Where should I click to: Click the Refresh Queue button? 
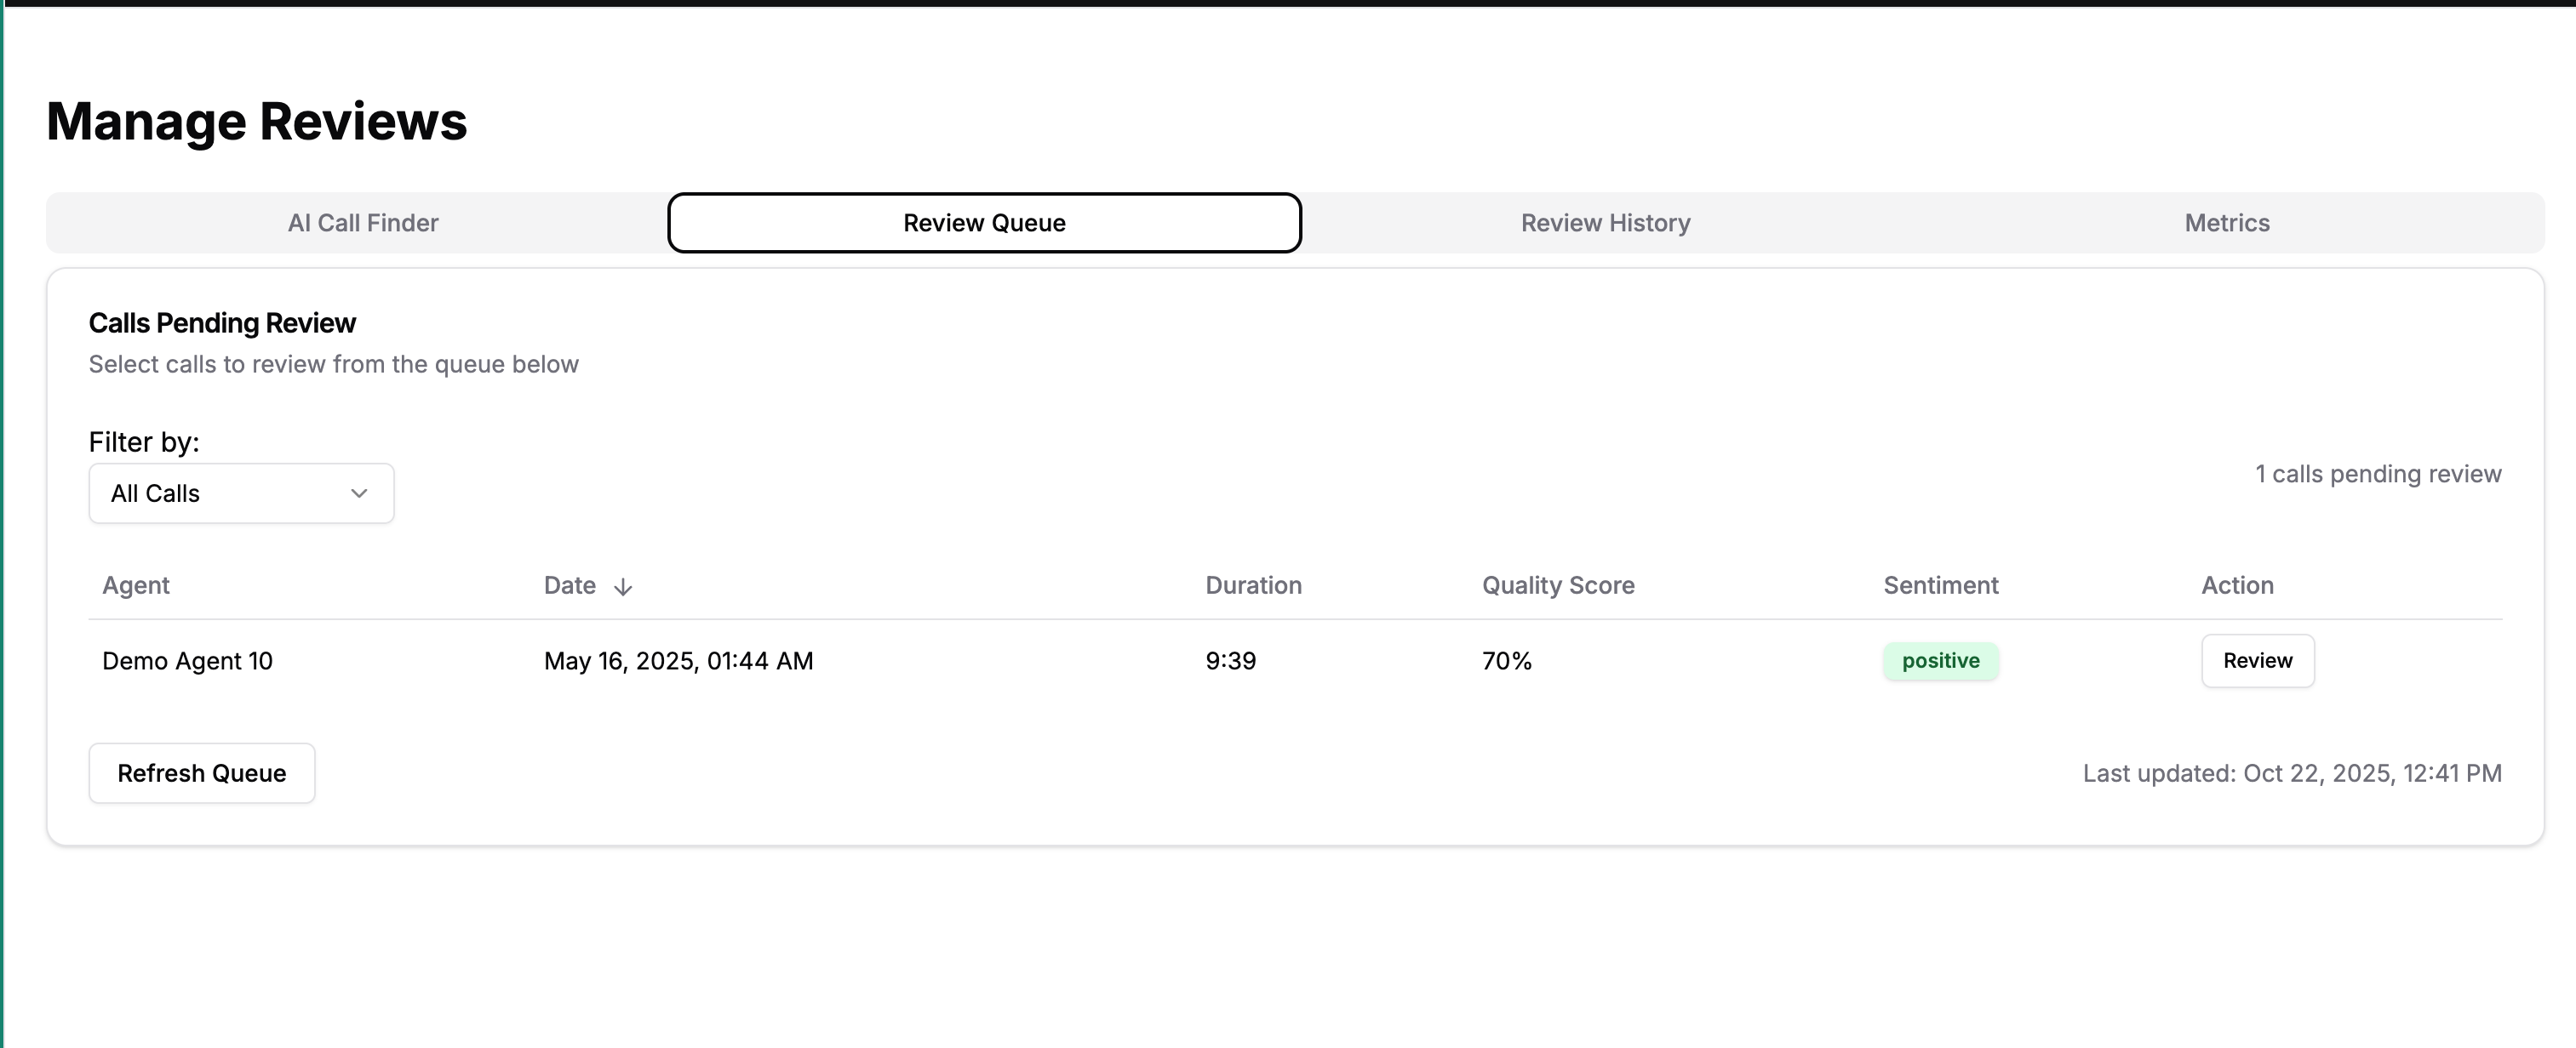click(202, 773)
